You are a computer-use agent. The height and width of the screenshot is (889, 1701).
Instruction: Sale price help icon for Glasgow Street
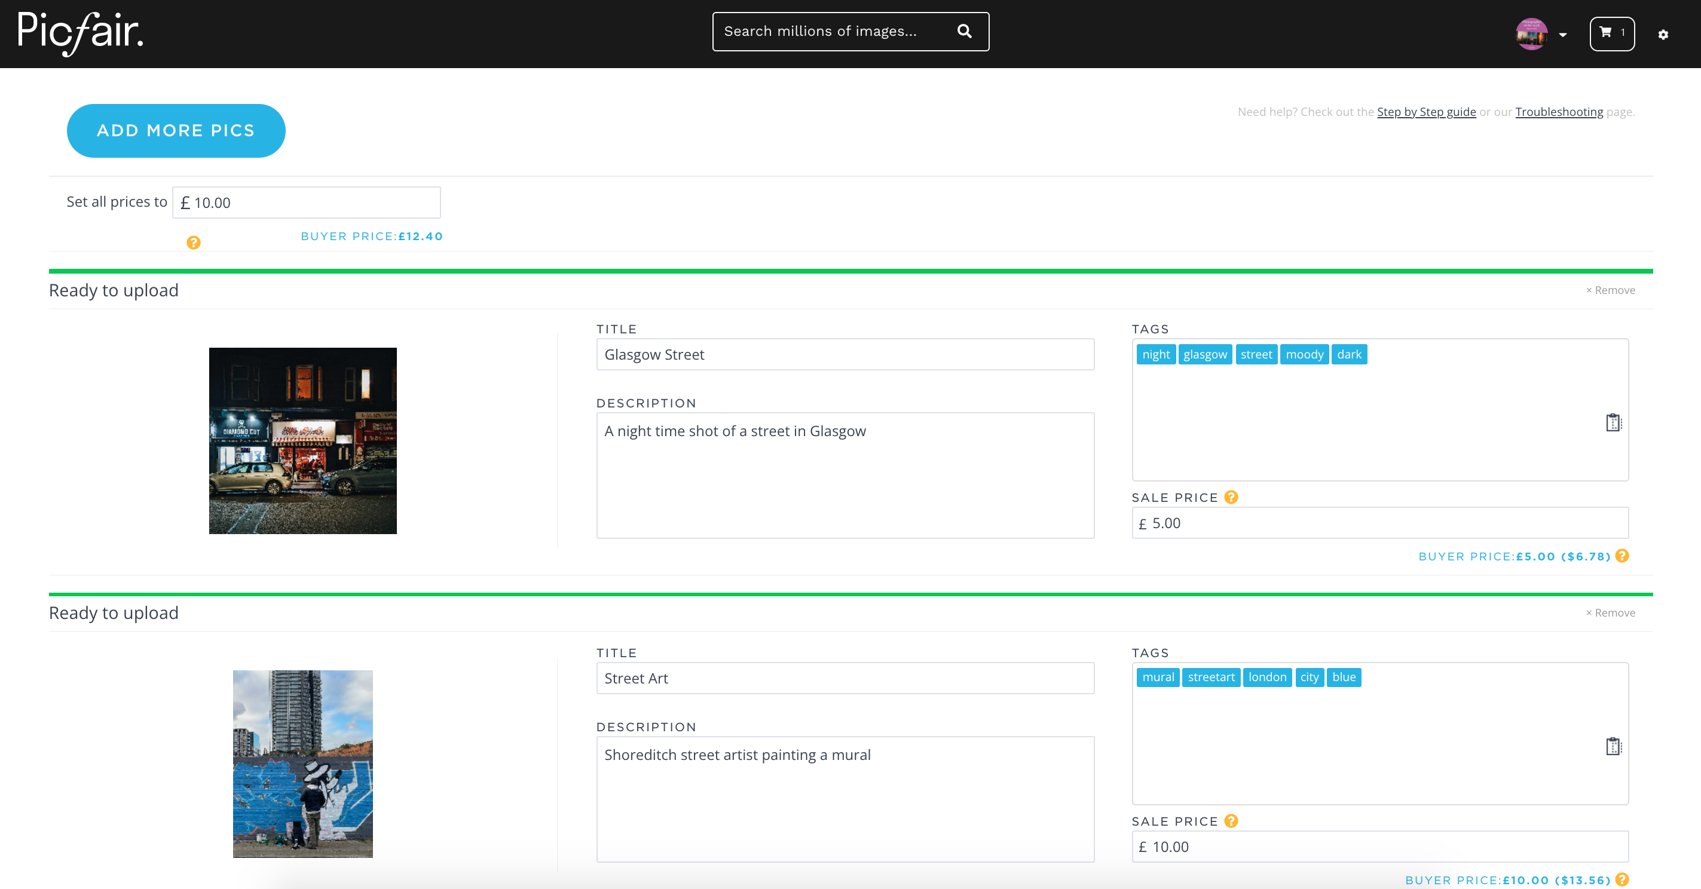point(1231,497)
